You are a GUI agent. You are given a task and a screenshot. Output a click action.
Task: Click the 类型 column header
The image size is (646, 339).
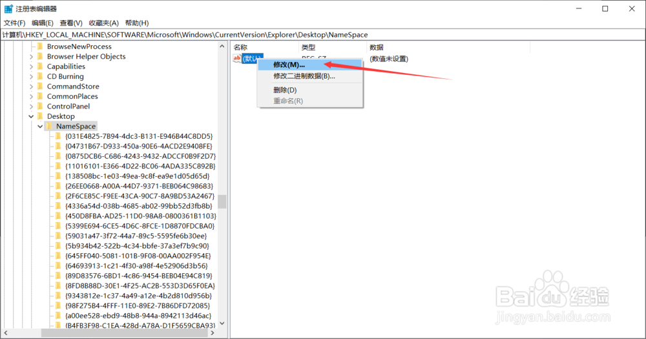pos(333,47)
